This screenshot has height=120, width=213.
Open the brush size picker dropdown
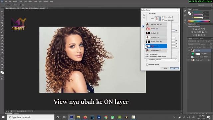(23, 5)
